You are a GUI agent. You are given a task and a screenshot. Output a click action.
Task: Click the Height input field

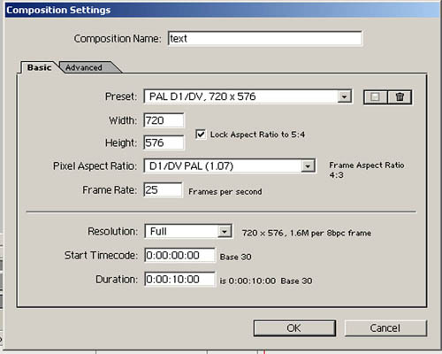tap(164, 142)
